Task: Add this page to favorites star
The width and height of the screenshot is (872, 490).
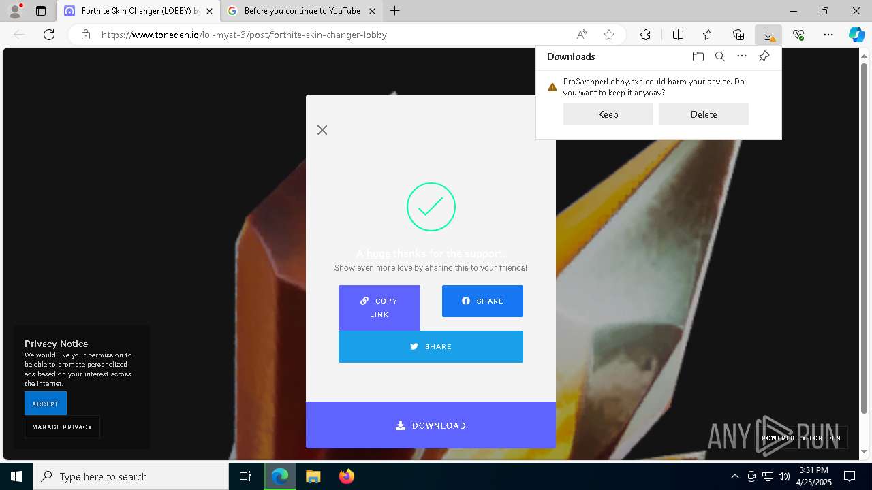Action: pos(609,35)
